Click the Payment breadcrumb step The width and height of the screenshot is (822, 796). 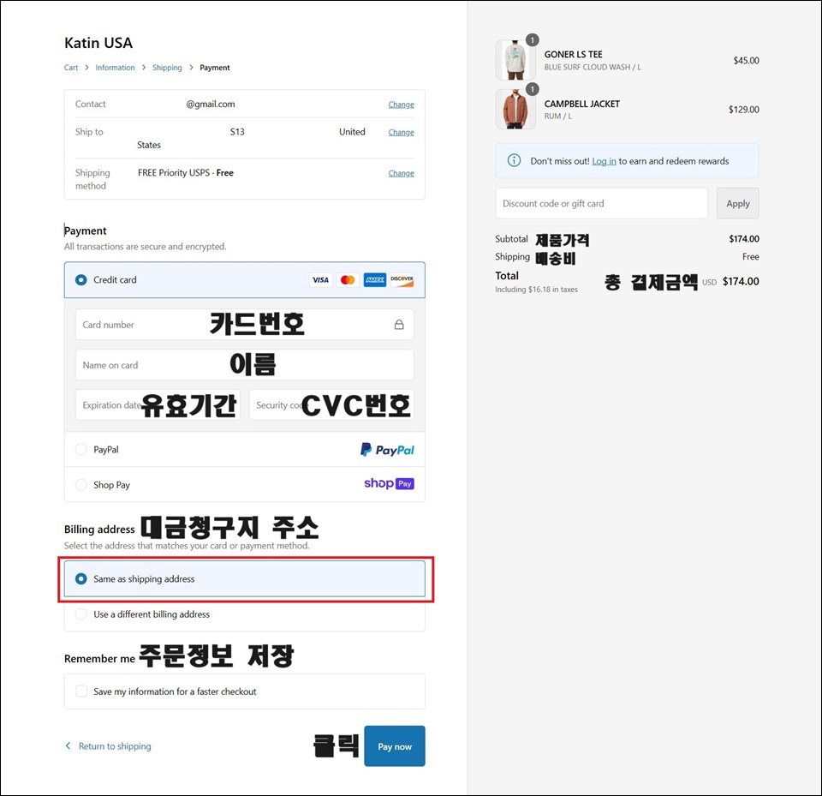click(214, 68)
